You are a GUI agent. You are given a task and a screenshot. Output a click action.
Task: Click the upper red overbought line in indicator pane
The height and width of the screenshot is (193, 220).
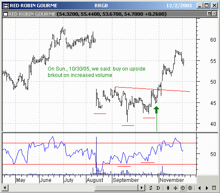99,143
